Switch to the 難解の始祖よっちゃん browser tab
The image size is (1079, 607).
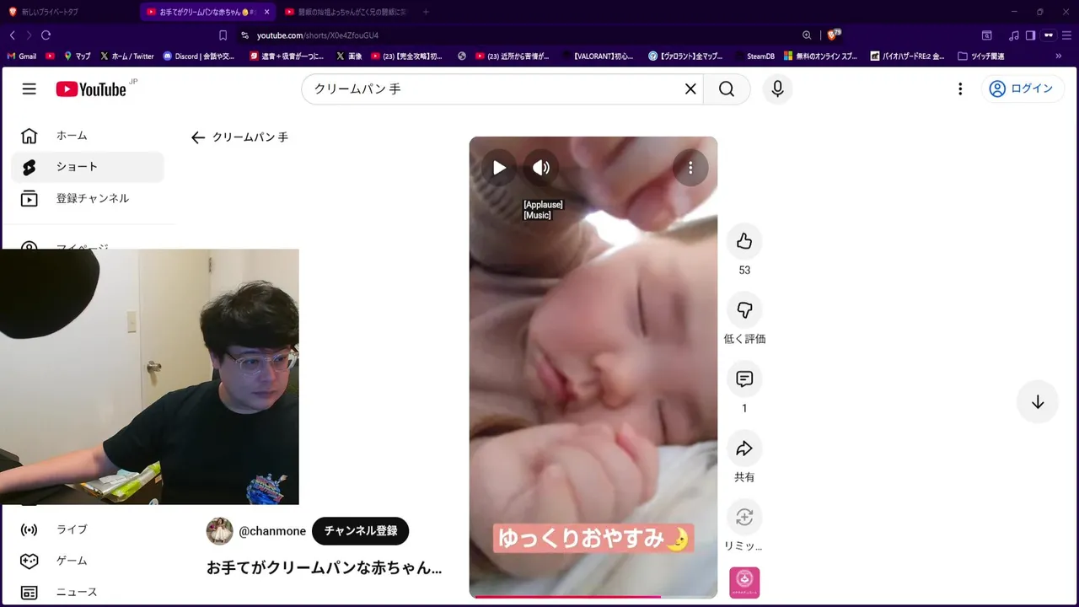pos(346,12)
